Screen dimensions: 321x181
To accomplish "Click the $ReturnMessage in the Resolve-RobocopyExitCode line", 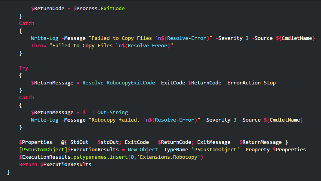I will pyautogui.click(x=52, y=83).
